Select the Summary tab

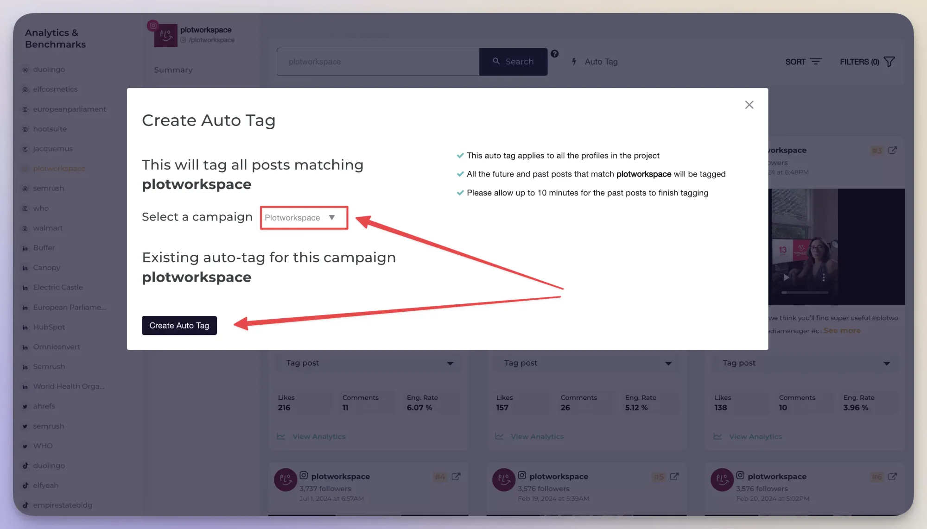[173, 70]
